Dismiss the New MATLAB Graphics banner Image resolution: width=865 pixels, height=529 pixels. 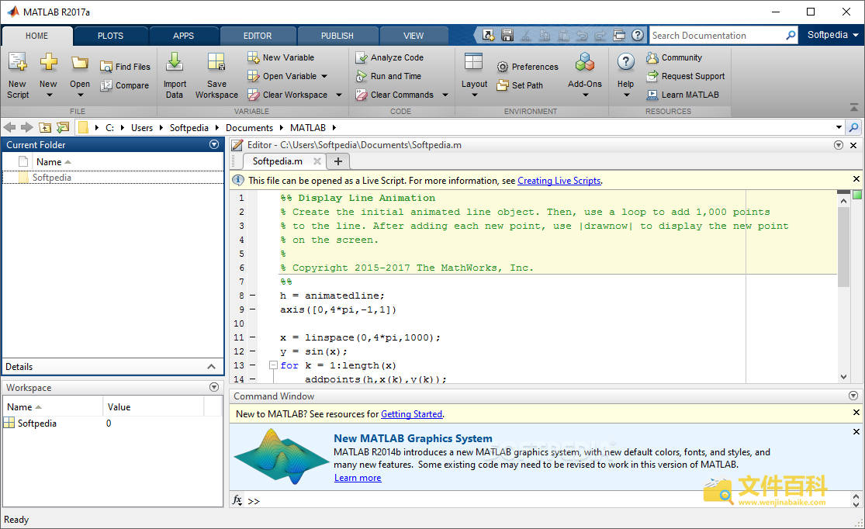tap(856, 431)
